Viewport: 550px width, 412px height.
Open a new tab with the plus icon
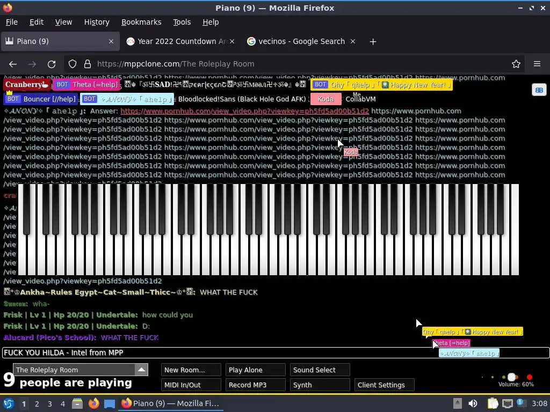(373, 42)
